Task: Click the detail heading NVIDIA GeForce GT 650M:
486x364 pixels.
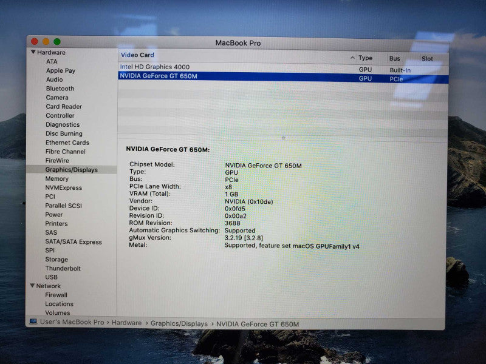Action: (168, 149)
